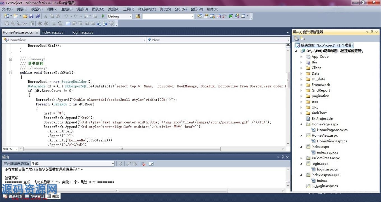
Task: Close the HomeView.aspx.cs tab
Action: [37, 33]
